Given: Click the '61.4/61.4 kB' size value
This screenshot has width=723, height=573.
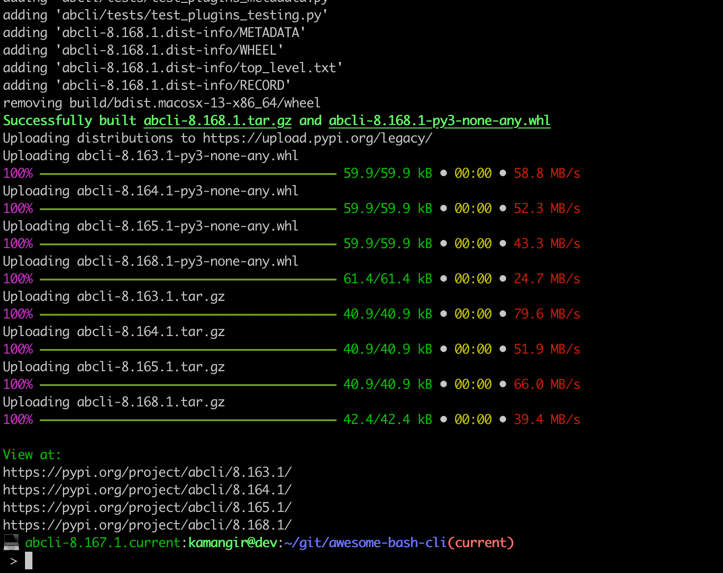Looking at the screenshot, I should point(388,279).
